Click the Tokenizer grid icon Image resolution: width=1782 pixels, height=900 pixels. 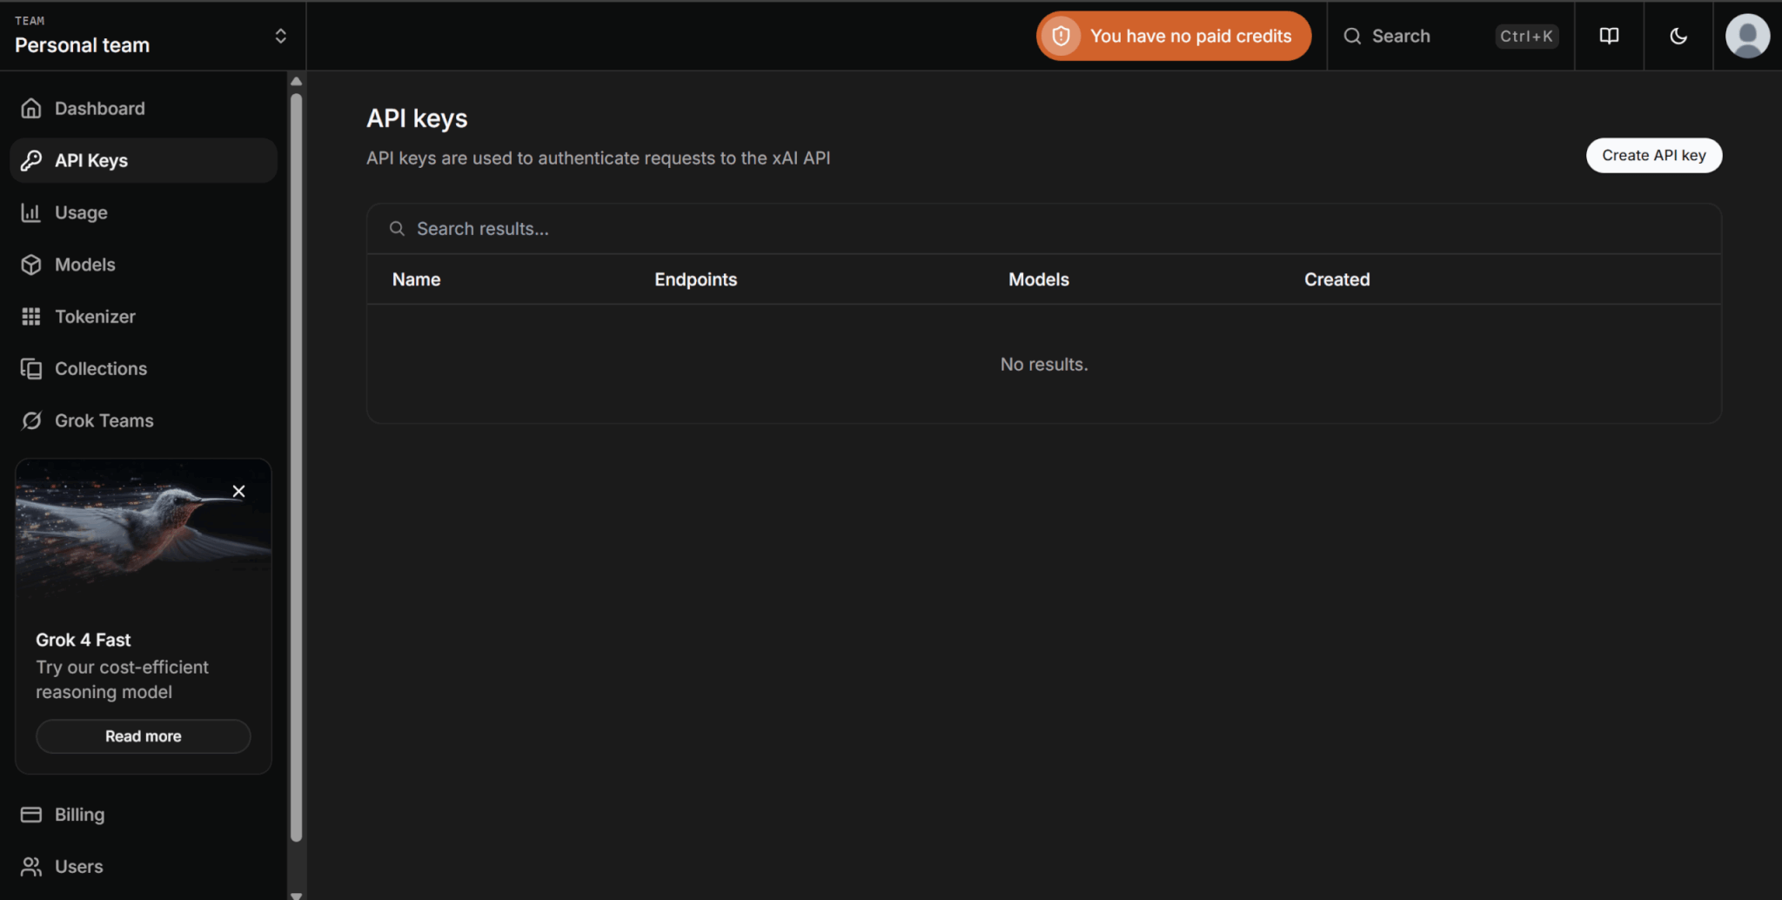pyautogui.click(x=31, y=317)
